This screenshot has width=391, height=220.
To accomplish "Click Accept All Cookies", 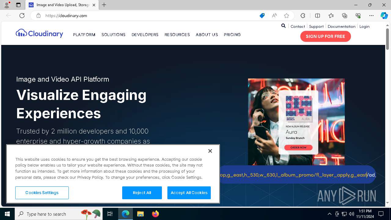I will 189,193.
